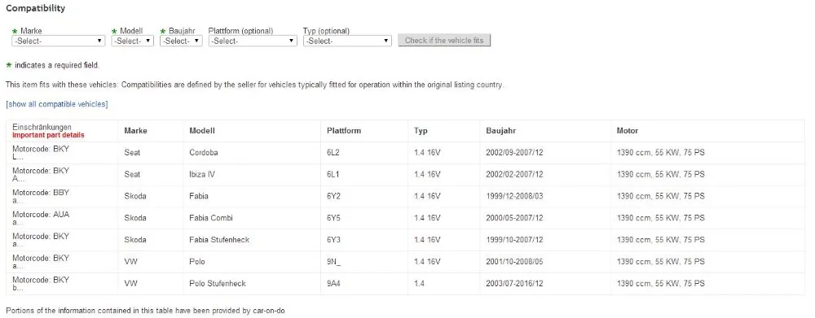The height and width of the screenshot is (318, 815).
Task: Click Motorcode: BBY restriction cell
Action: click(x=41, y=196)
